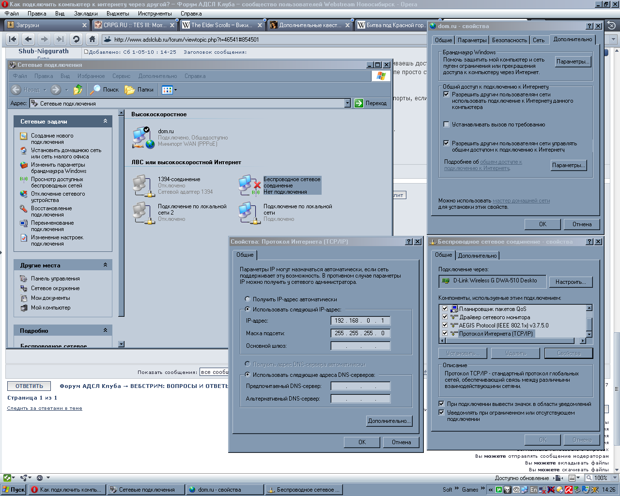
Task: Open the address bar dropdown in Network Connections
Action: [x=347, y=103]
